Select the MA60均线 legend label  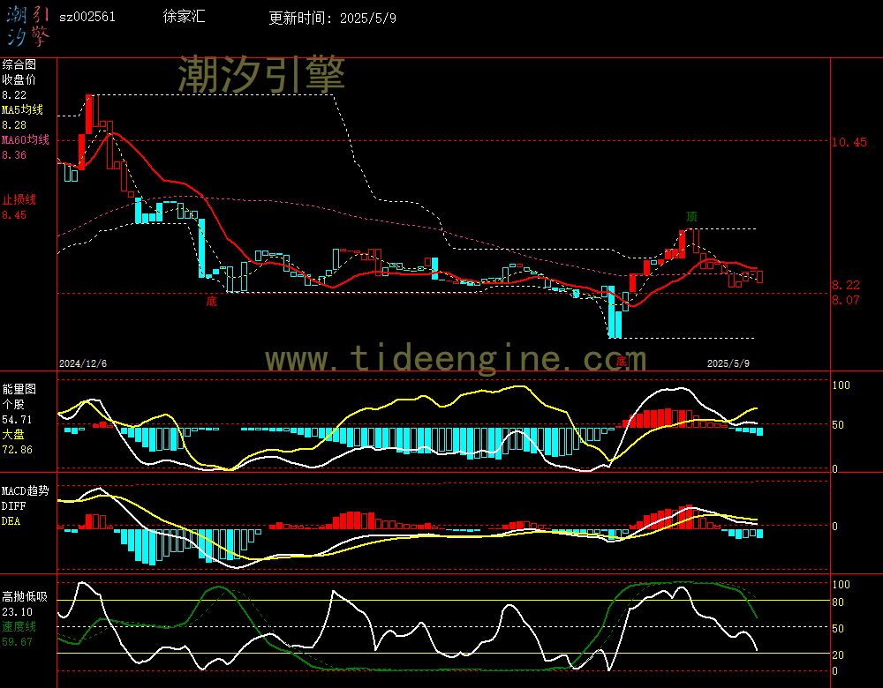pos(26,139)
